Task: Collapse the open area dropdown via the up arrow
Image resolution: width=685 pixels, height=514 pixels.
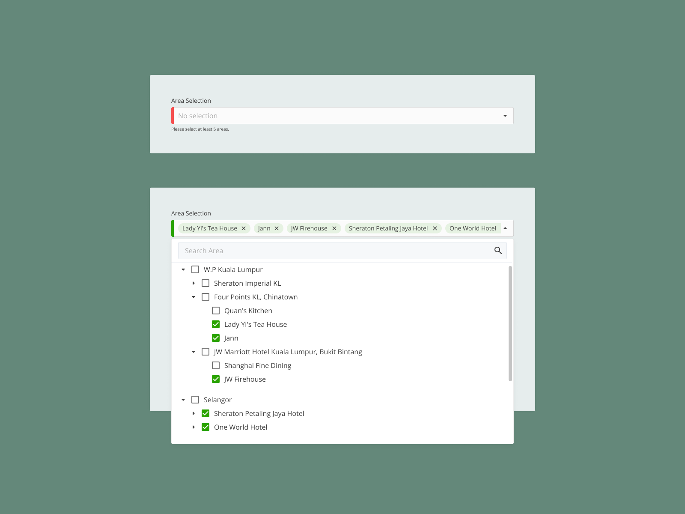Action: (x=505, y=228)
